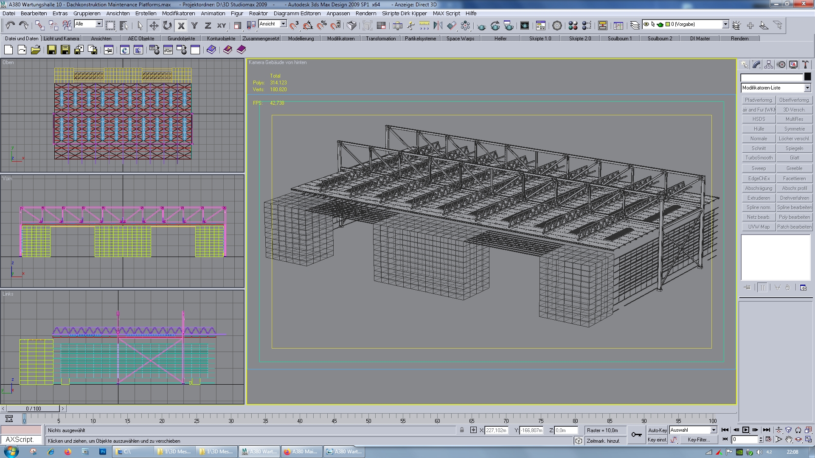Click the Select and Move tool
815x458 pixels.
tap(154, 26)
